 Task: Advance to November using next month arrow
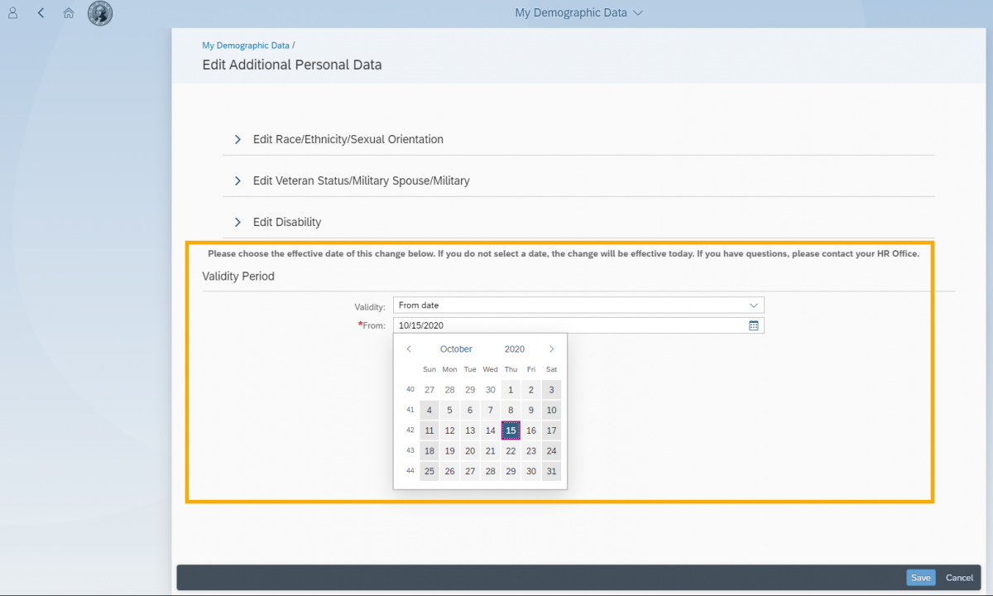pos(552,348)
